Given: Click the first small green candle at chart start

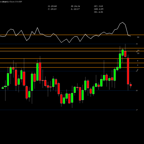Looking at the screenshot, I should tap(3, 88).
